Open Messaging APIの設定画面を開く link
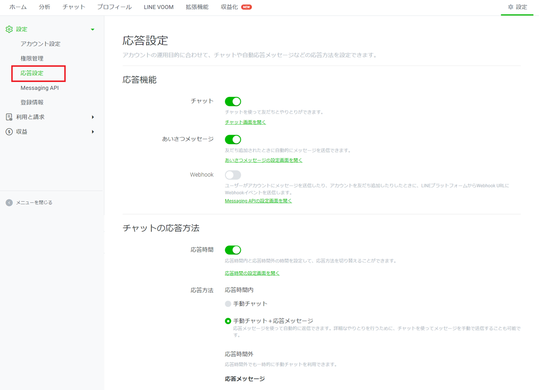Image resolution: width=539 pixels, height=390 pixels. [x=258, y=201]
